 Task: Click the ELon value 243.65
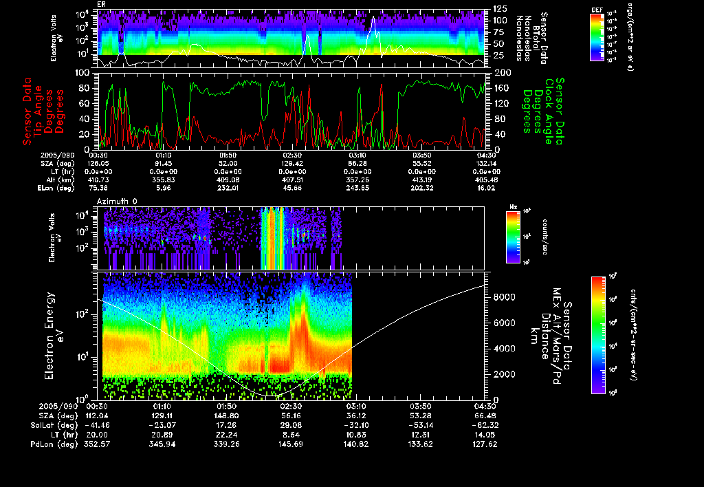[357, 188]
